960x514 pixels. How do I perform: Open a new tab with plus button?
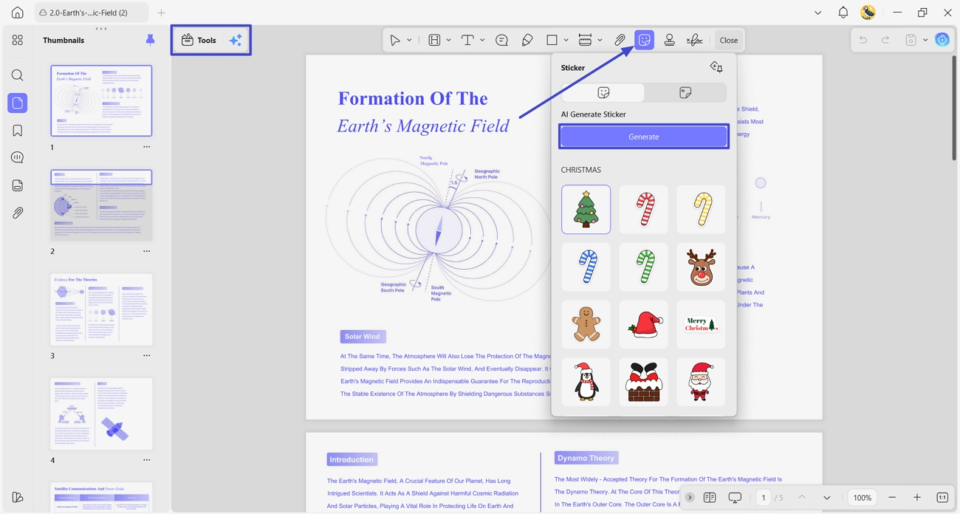tap(161, 13)
